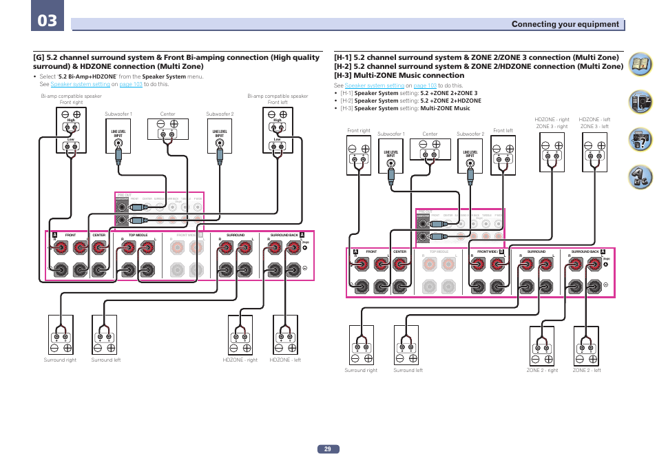Click the [G] 5.2 channel Bi-amping heading
Screen dimensions: 657x465
point(176,61)
